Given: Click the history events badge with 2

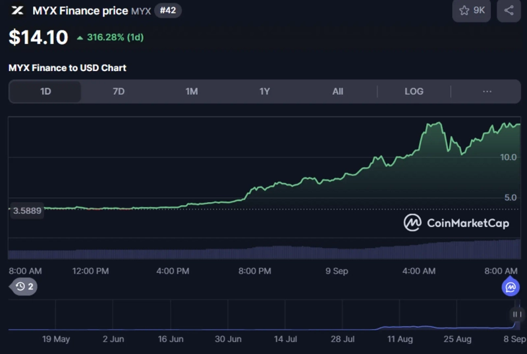Looking at the screenshot, I should point(24,286).
